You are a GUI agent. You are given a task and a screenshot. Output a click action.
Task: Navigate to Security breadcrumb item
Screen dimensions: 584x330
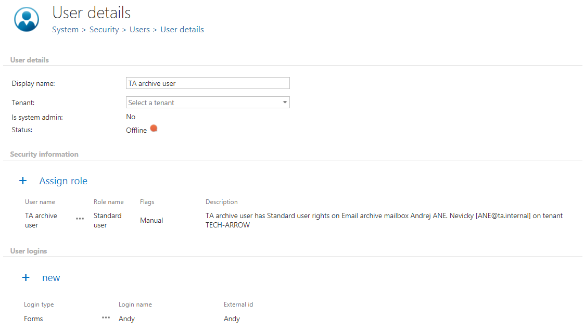click(104, 30)
